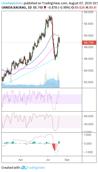Click the Apr date label on time axis
98x172 pixels.
tap(21, 160)
